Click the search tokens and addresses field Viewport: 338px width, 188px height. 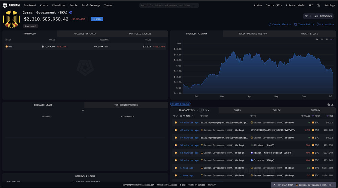coord(169,5)
